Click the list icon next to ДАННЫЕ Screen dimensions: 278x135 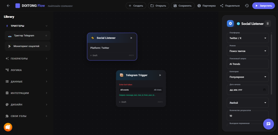pyautogui.click(x=7, y=82)
